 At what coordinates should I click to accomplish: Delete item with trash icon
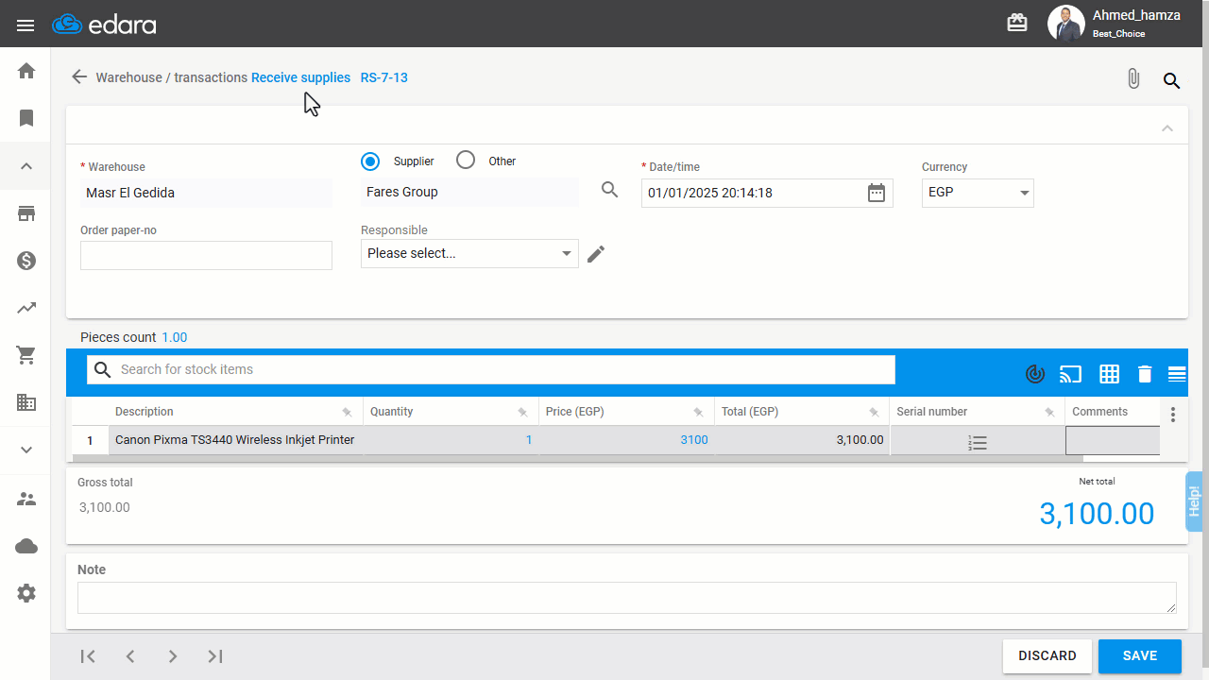pyautogui.click(x=1145, y=374)
